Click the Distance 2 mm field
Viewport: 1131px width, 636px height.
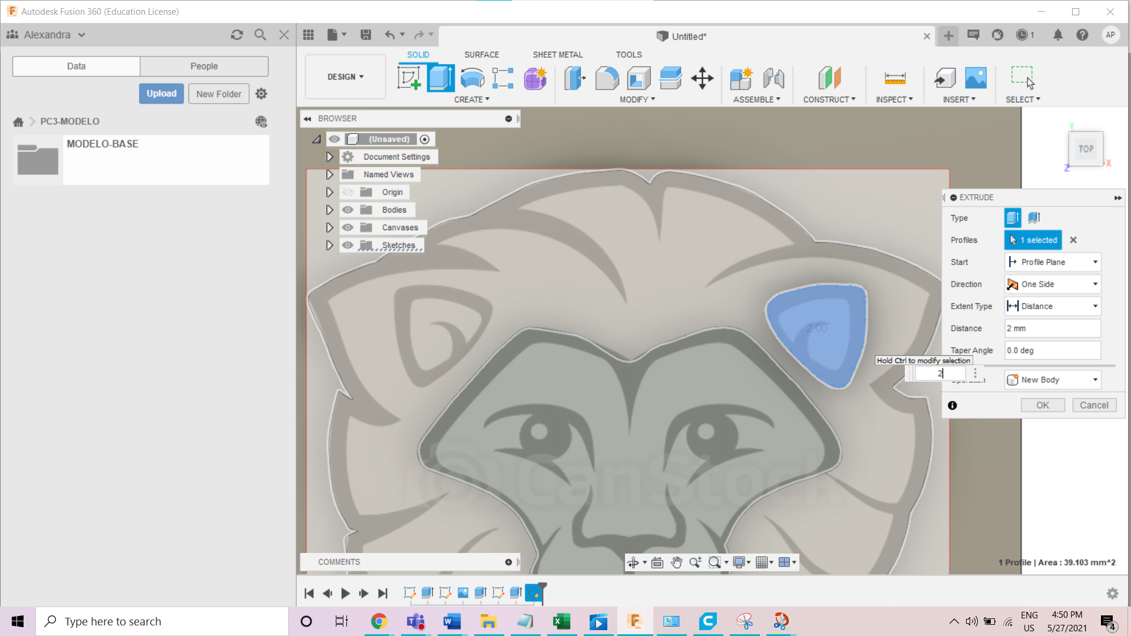coord(1053,328)
